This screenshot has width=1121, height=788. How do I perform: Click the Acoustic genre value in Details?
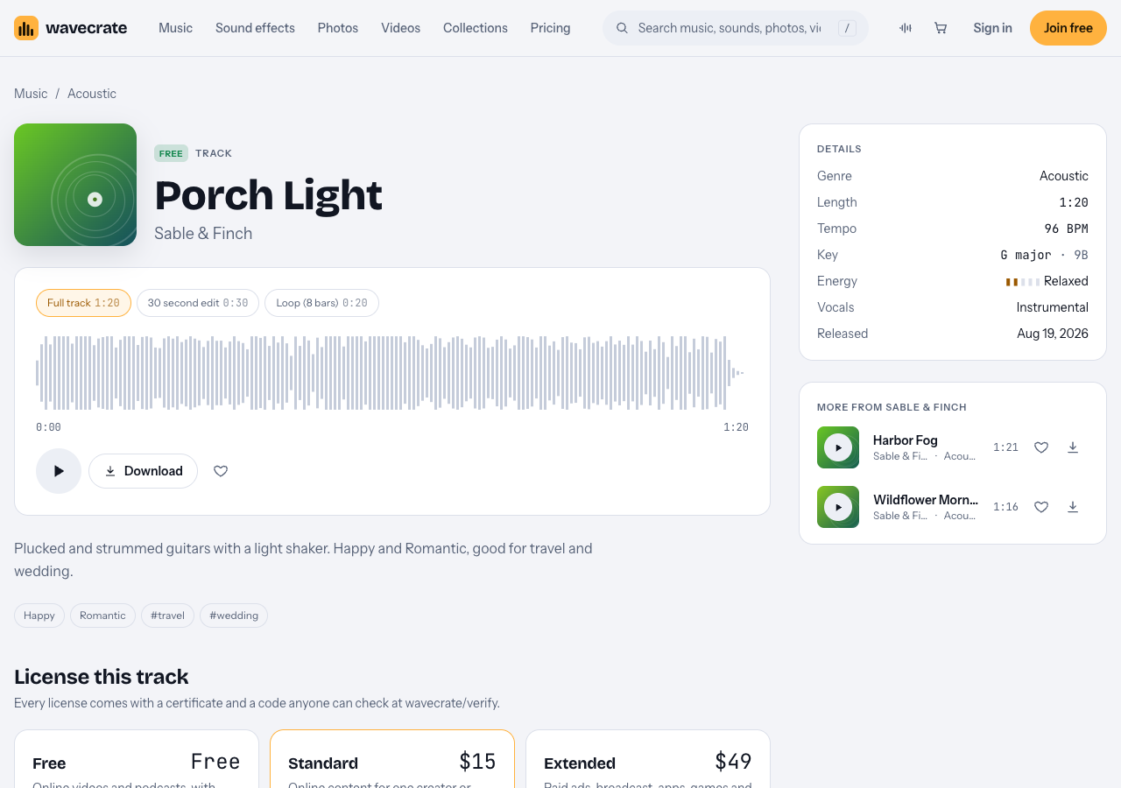point(1064,176)
